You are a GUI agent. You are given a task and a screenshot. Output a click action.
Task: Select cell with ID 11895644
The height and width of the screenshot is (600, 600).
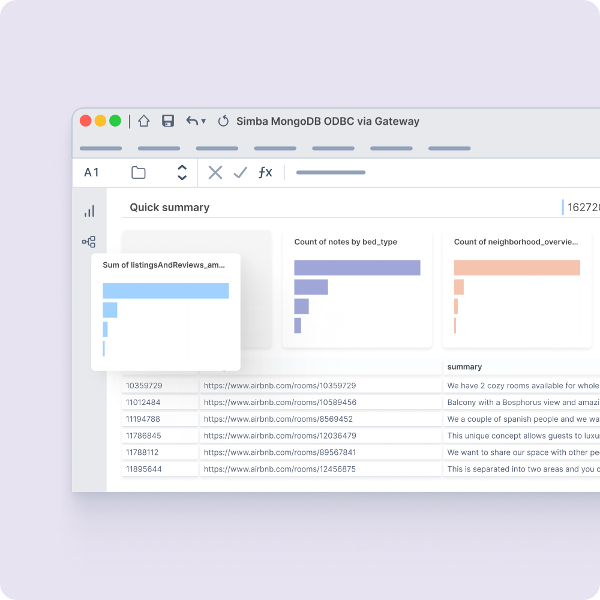[x=160, y=469]
